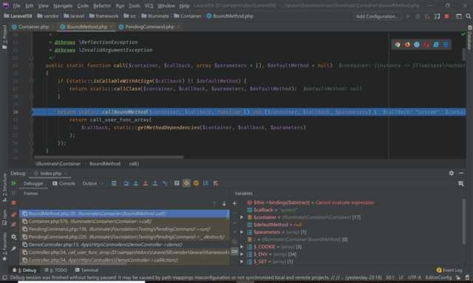The width and height of the screenshot is (473, 283).
Task: Click Evaluate Expression calculator icon
Action: coord(177,183)
